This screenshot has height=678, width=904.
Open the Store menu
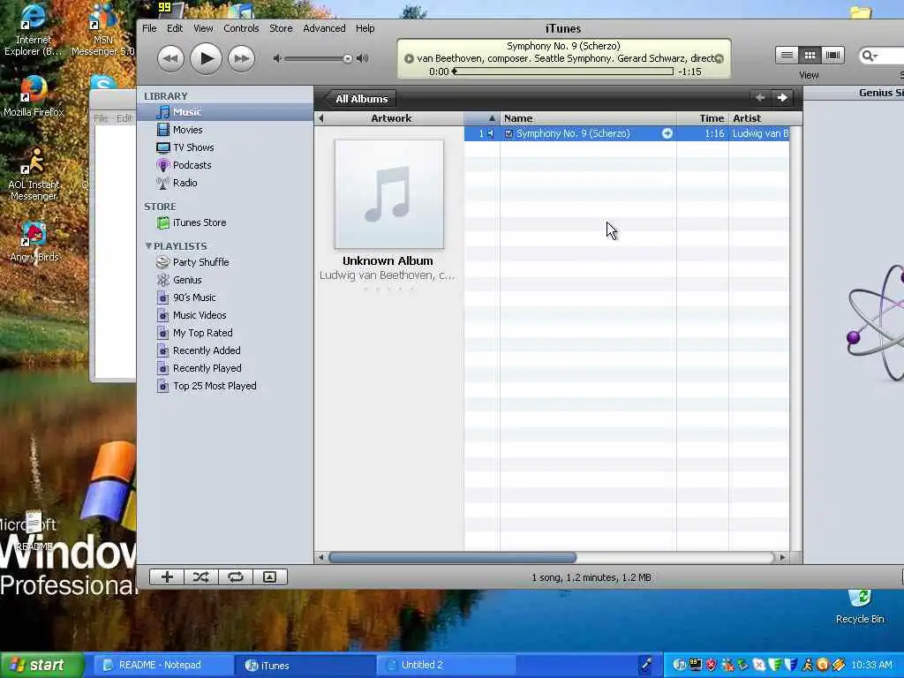coord(281,28)
